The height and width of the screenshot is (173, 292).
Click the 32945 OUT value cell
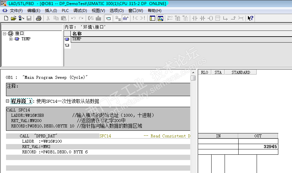tap(258, 147)
